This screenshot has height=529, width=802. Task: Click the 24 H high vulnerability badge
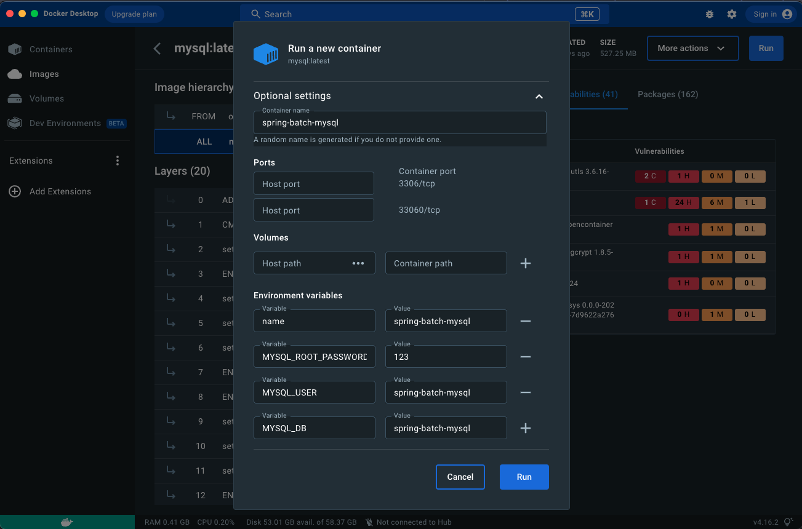[x=683, y=202]
